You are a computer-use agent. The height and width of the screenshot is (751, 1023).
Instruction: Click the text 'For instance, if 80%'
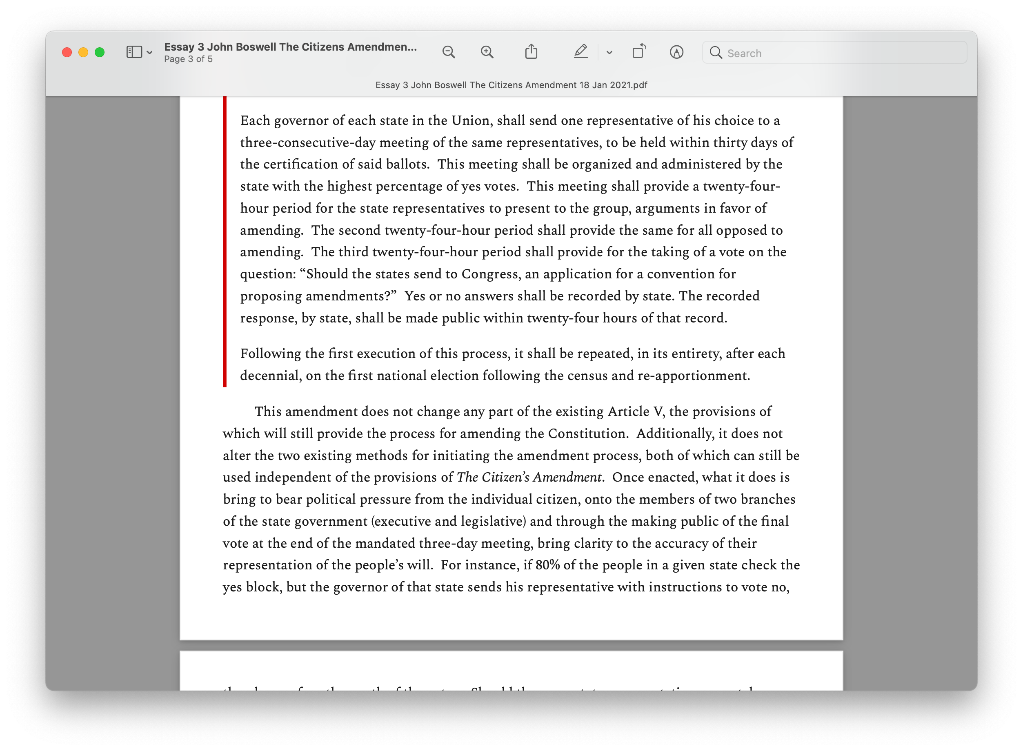click(500, 564)
